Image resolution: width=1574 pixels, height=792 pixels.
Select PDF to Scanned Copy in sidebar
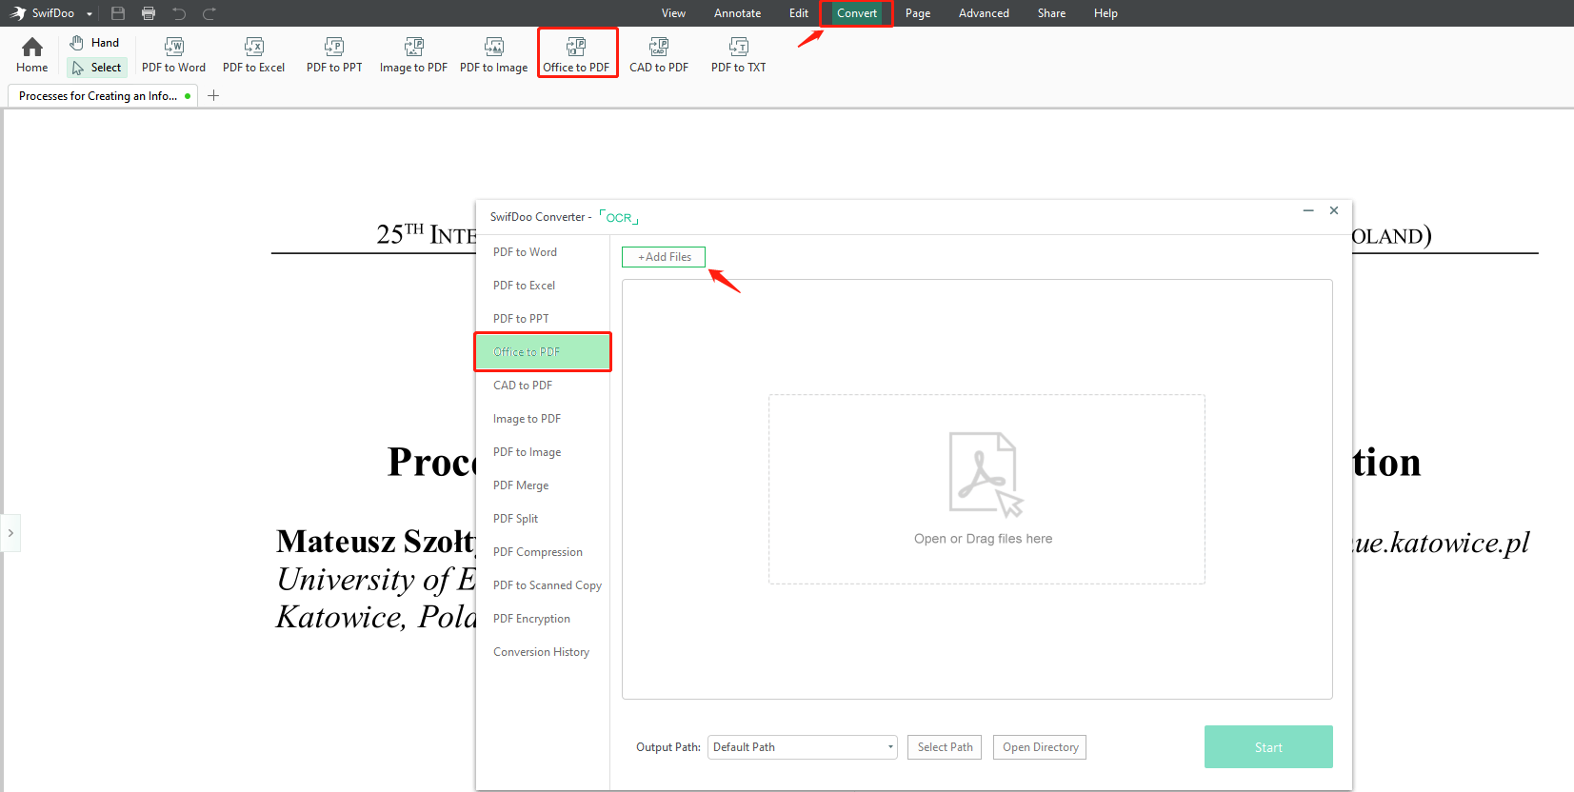543,585
